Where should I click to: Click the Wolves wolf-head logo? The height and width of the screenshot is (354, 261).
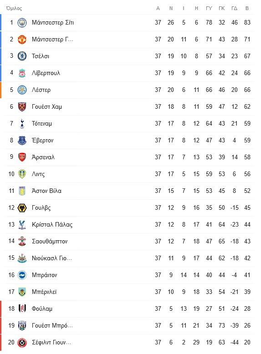click(x=22, y=207)
